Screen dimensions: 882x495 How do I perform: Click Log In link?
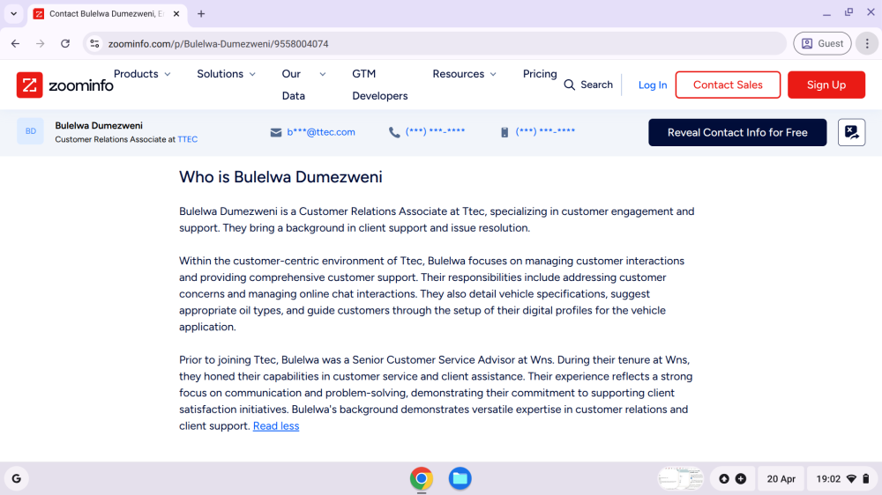click(653, 85)
